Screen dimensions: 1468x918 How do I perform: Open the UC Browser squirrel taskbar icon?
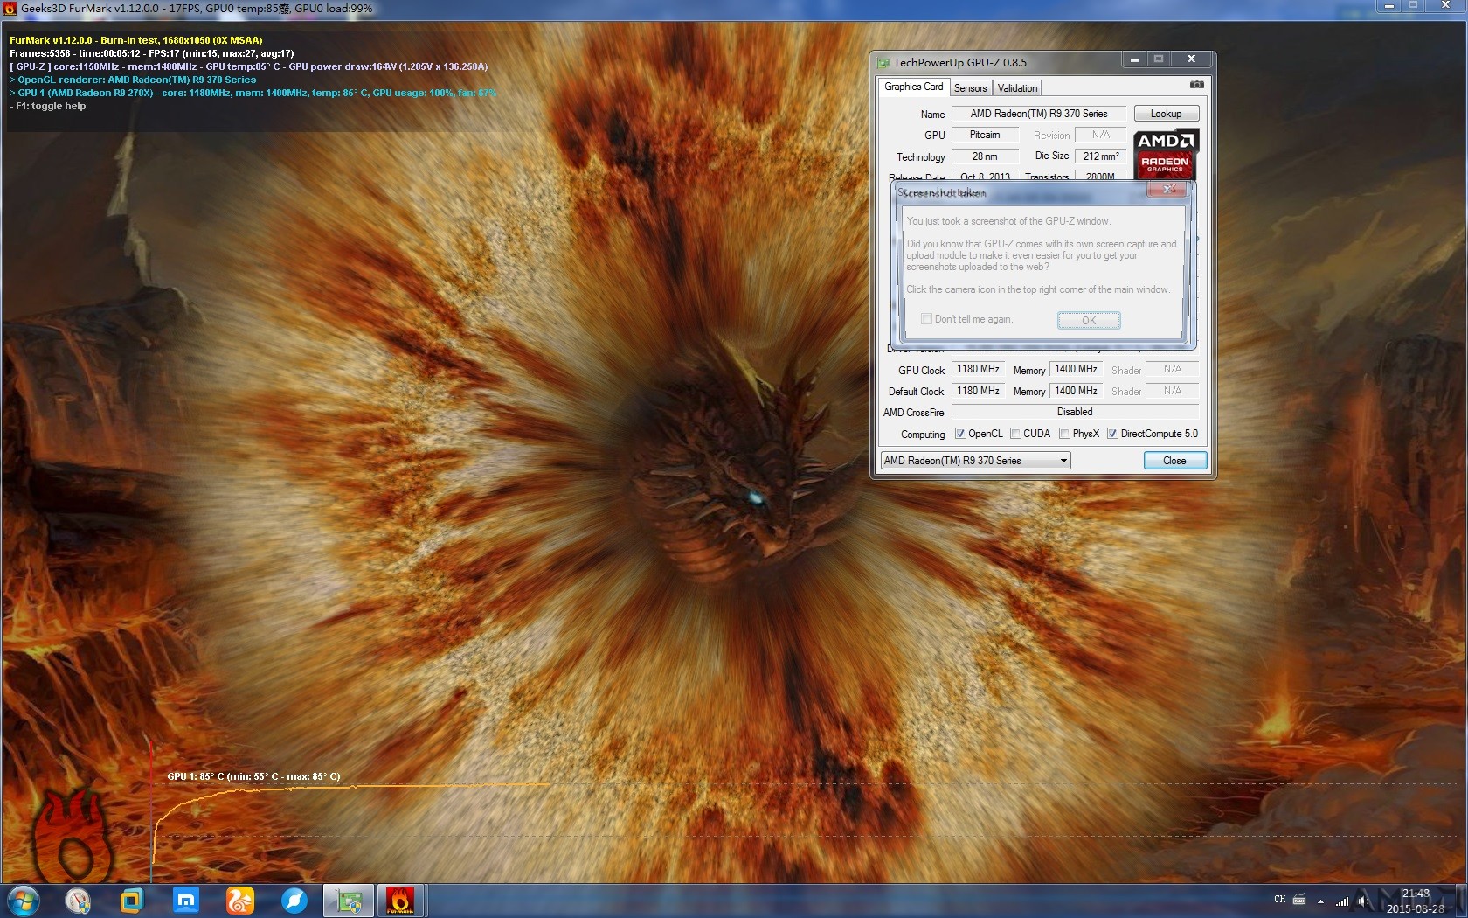click(x=240, y=901)
